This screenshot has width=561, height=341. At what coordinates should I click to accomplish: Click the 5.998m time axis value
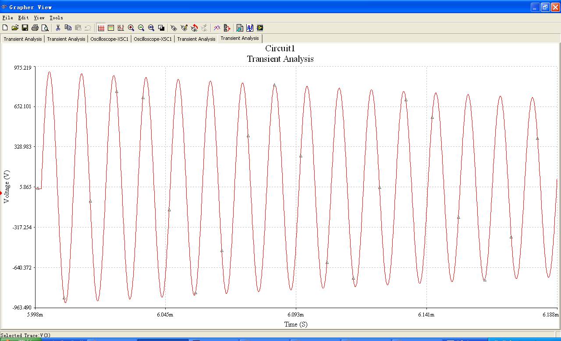pos(35,314)
